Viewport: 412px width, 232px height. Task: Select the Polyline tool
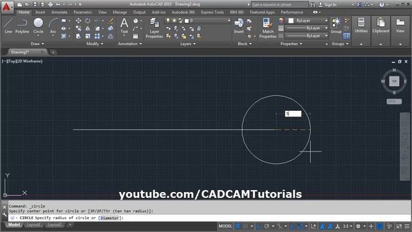(22, 26)
